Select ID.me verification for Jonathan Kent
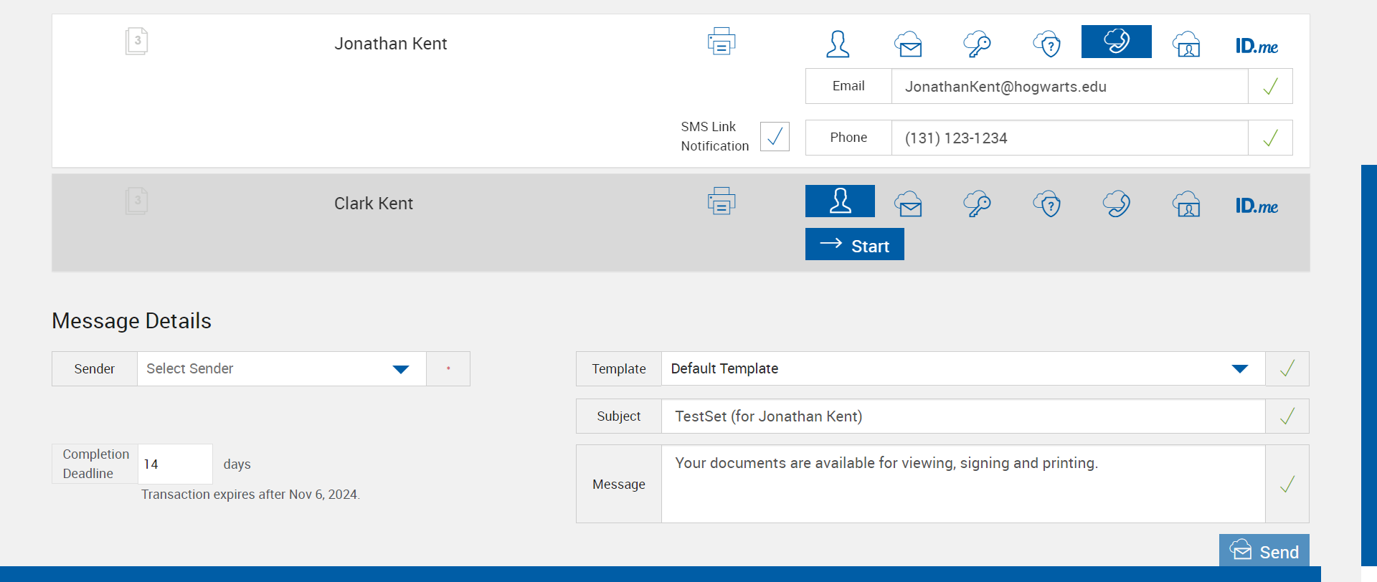The width and height of the screenshot is (1377, 582). click(x=1257, y=46)
